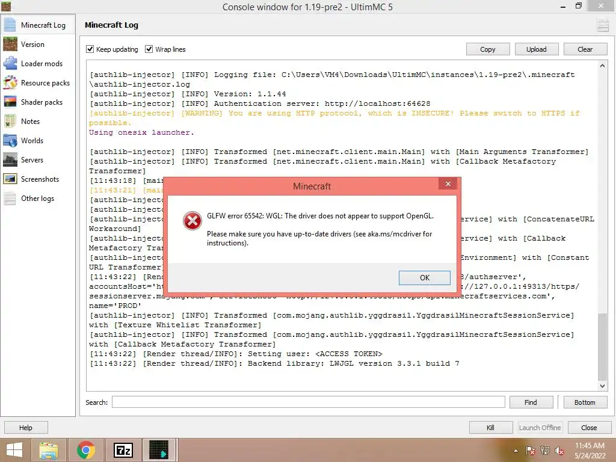Click UltimMC launcher taskbar icon

pyautogui.click(x=159, y=450)
